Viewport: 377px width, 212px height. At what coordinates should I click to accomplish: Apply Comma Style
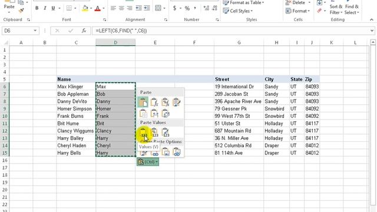[x=195, y=8]
